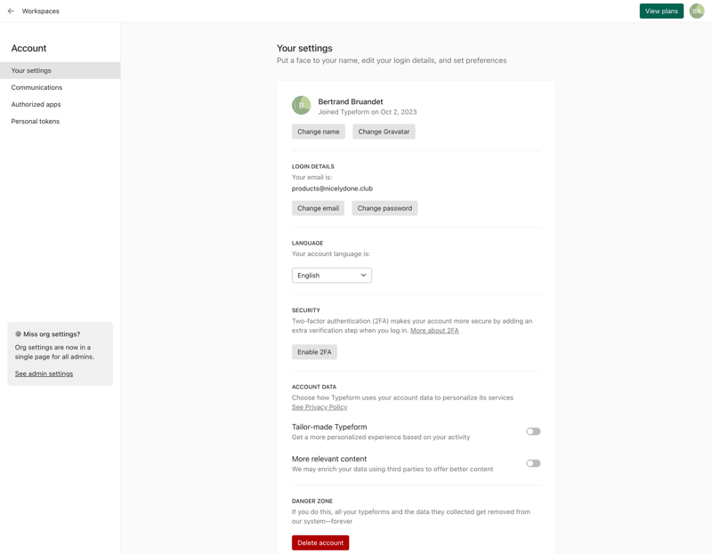
Task: Click Change name
Action: coord(319,131)
